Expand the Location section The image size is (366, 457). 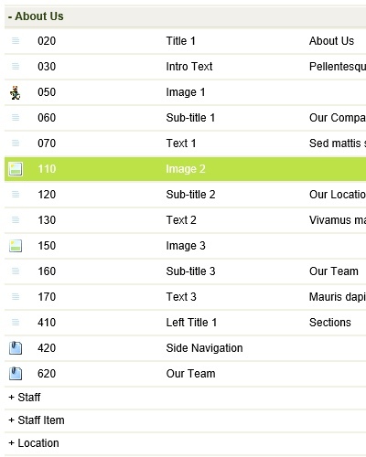click(34, 443)
